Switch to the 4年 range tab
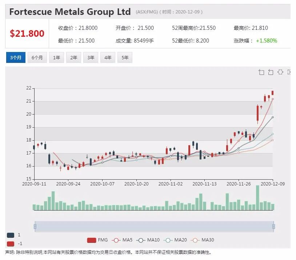The image size is (296, 260). pos(108,57)
